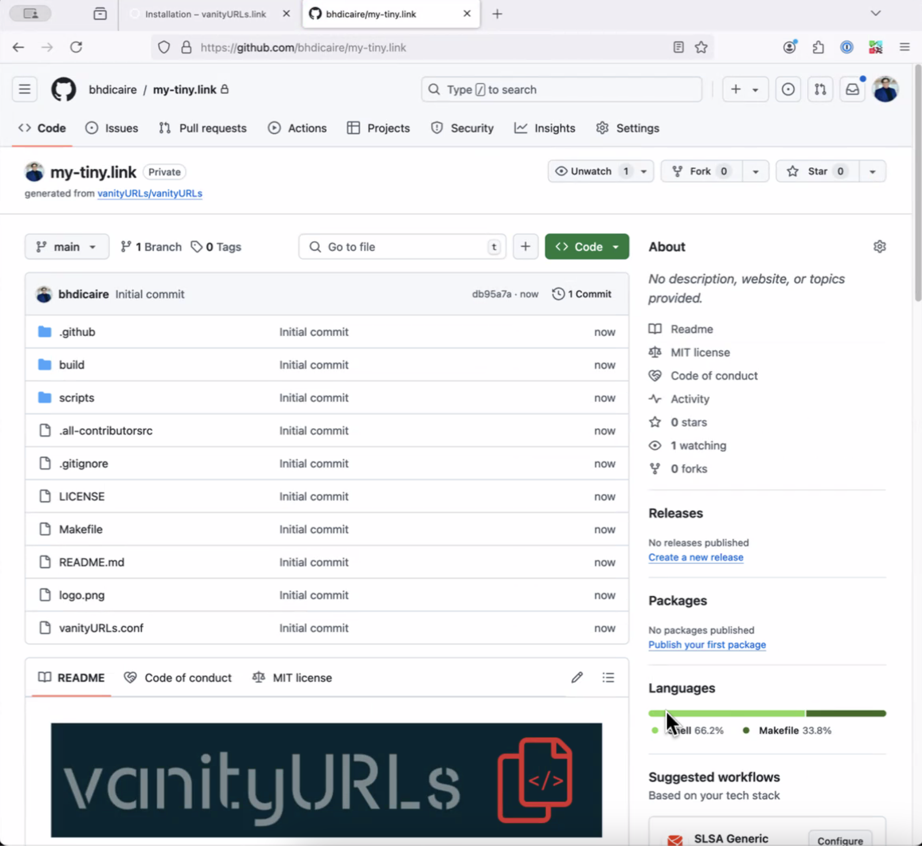
Task: Click Create a new release link
Action: (x=696, y=557)
